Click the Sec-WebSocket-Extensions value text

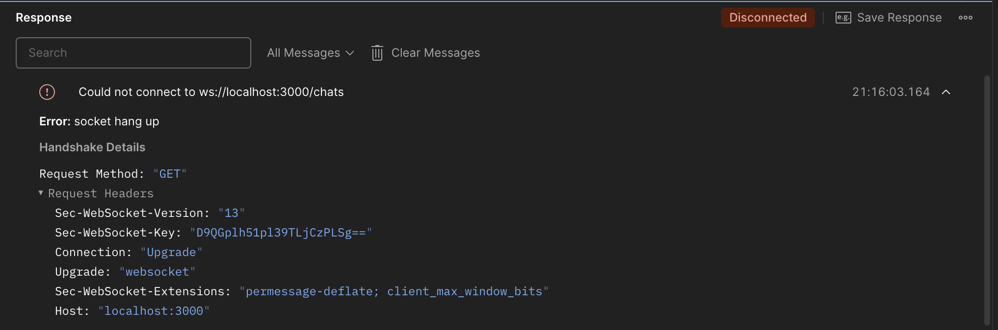tap(394, 291)
